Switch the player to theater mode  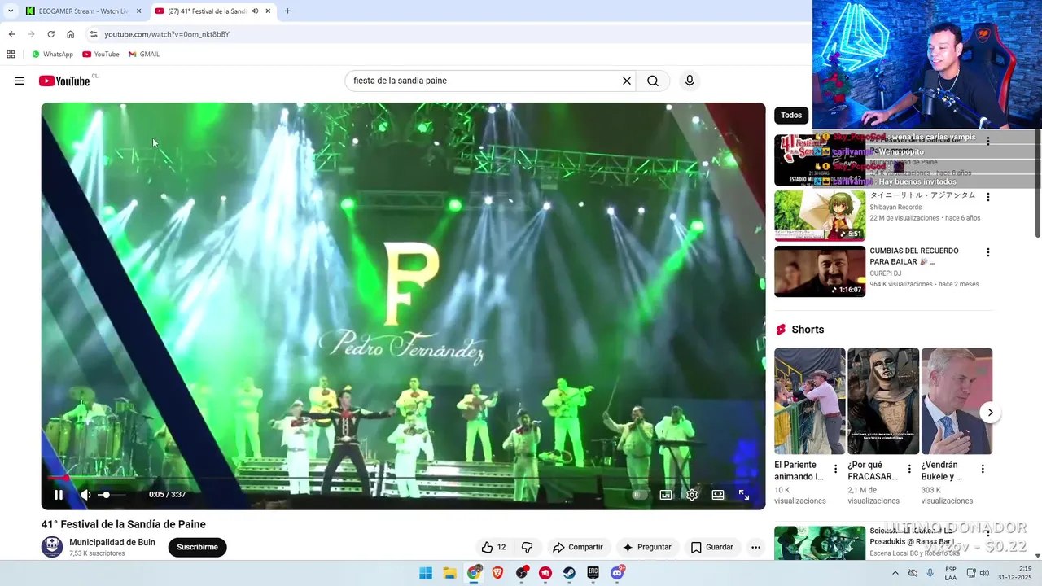coord(718,494)
